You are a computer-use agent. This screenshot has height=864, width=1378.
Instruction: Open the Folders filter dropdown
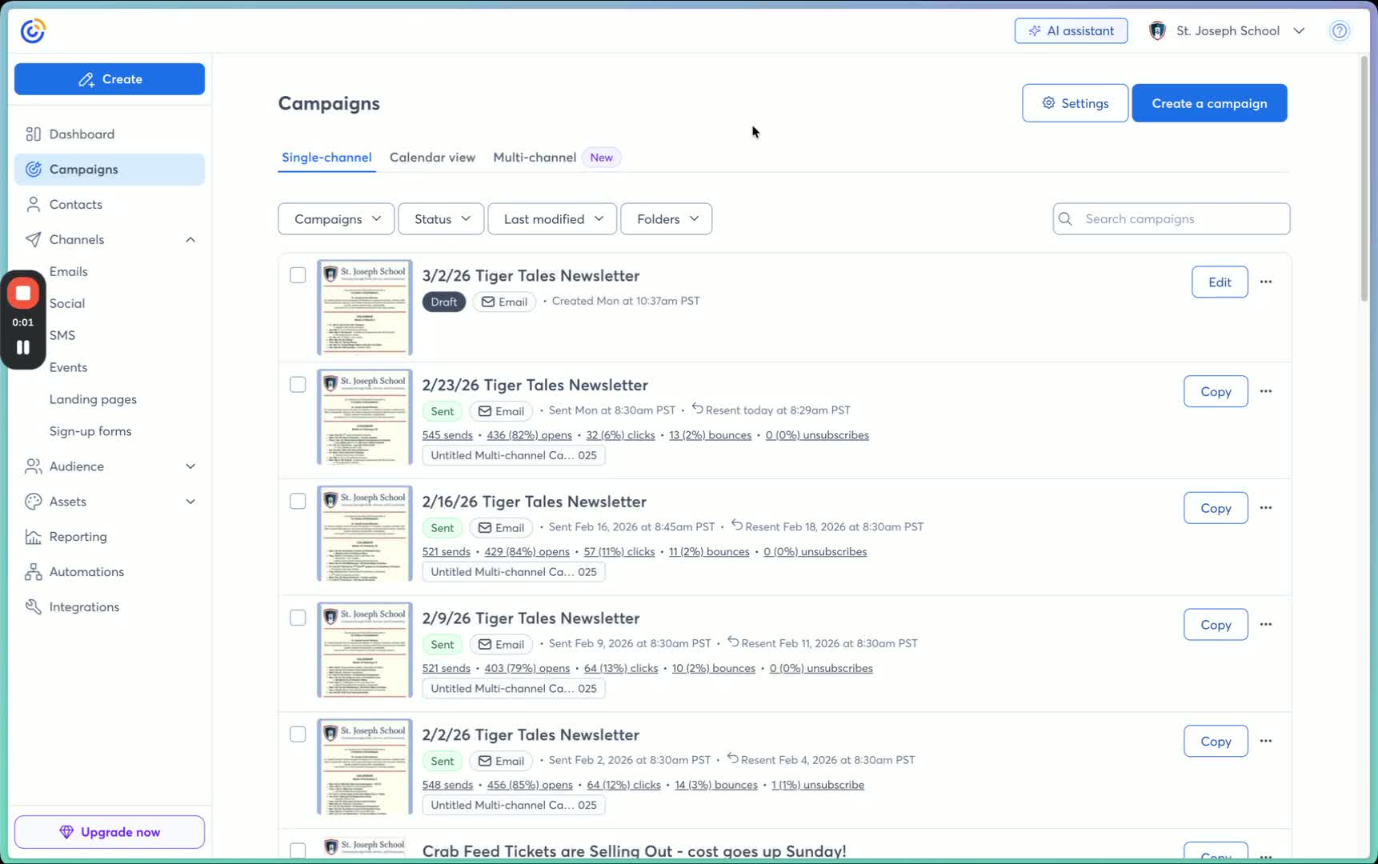[x=667, y=218]
